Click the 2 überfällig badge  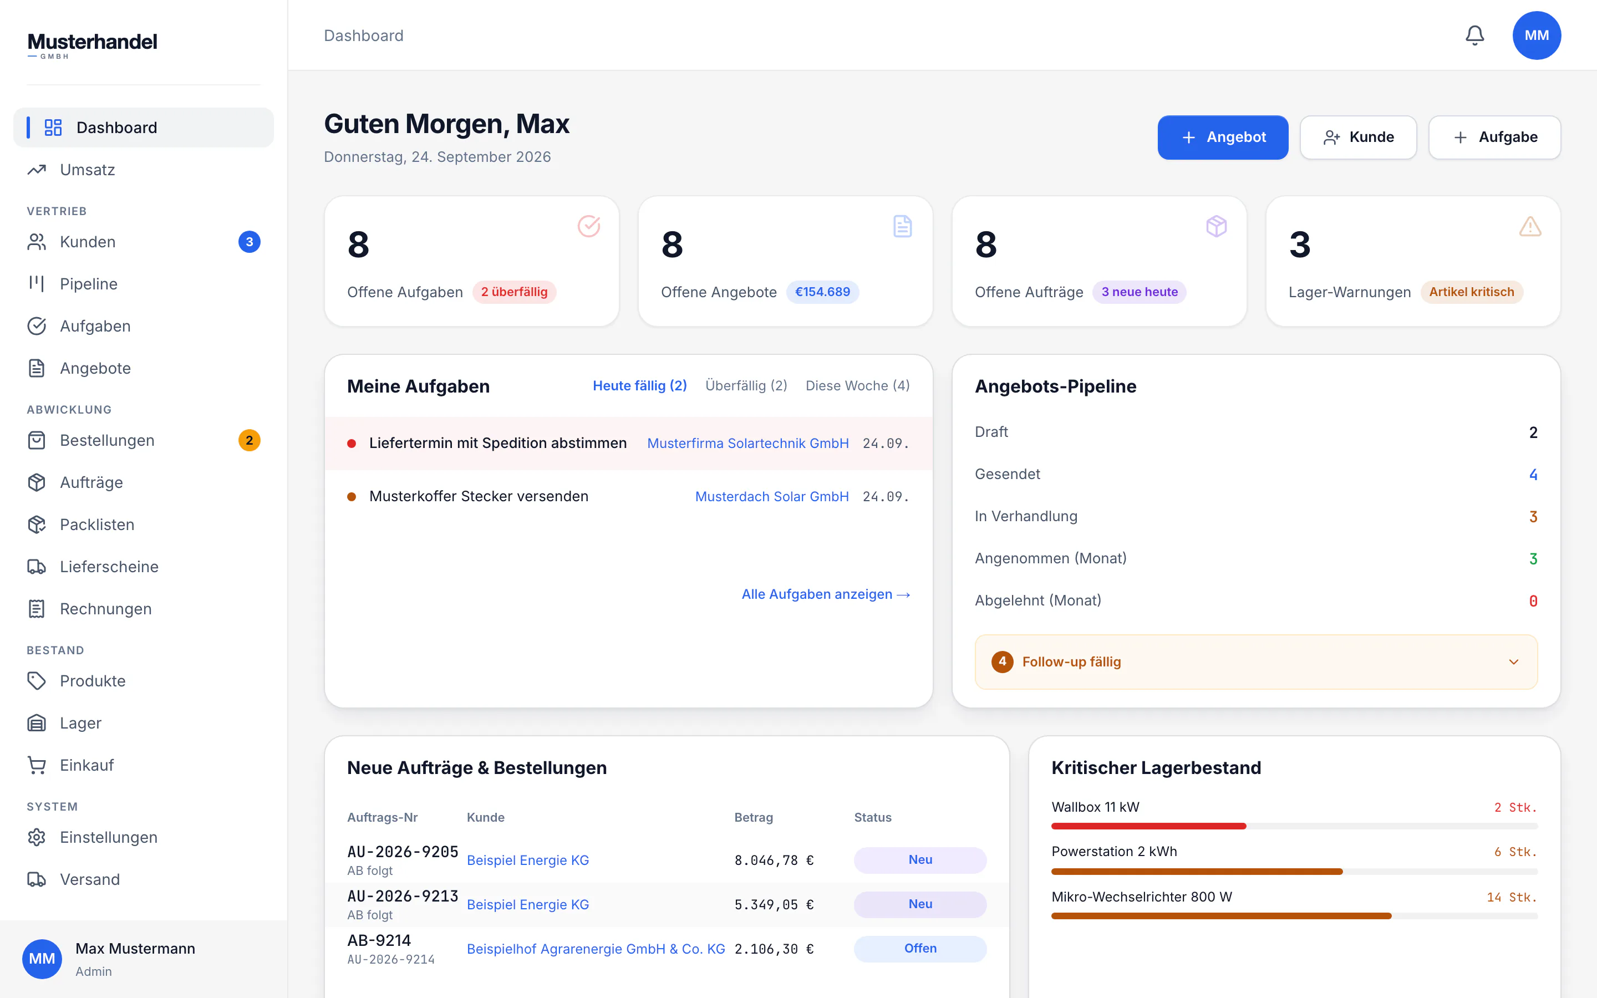[x=514, y=292]
